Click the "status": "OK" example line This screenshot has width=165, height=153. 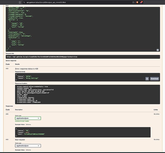[24, 130]
